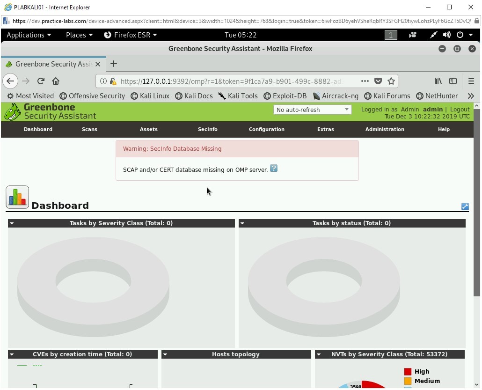Go to Firefox home page icon
The height and width of the screenshot is (390, 482).
pos(56,81)
